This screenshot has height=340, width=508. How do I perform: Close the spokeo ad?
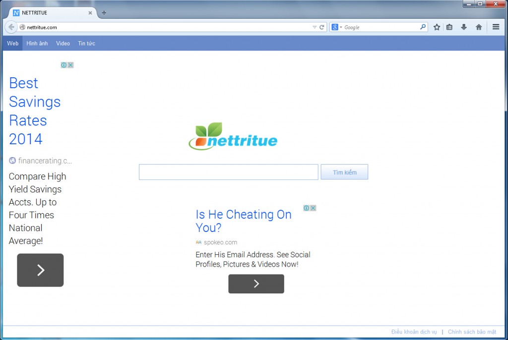(313, 208)
